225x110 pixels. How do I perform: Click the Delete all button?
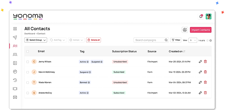[93, 40]
